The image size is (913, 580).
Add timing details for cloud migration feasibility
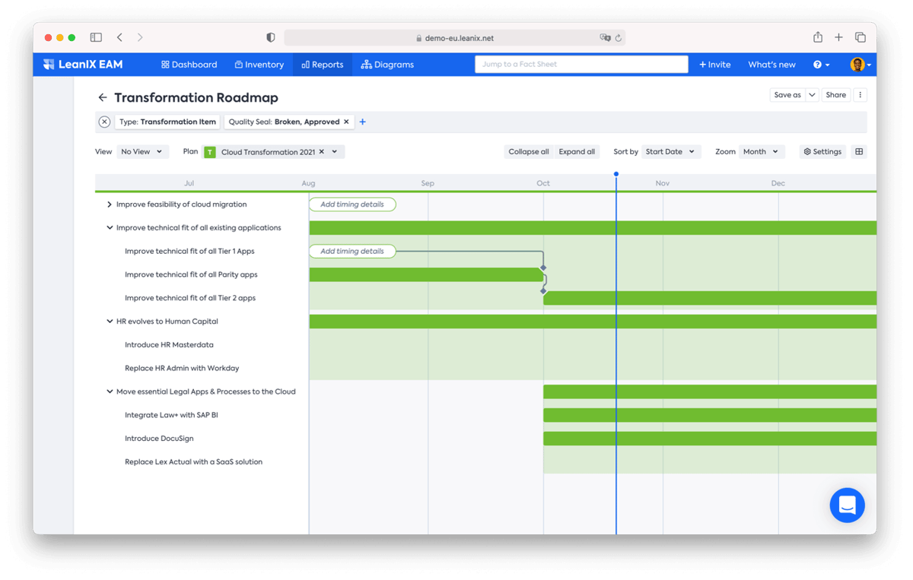[352, 204]
